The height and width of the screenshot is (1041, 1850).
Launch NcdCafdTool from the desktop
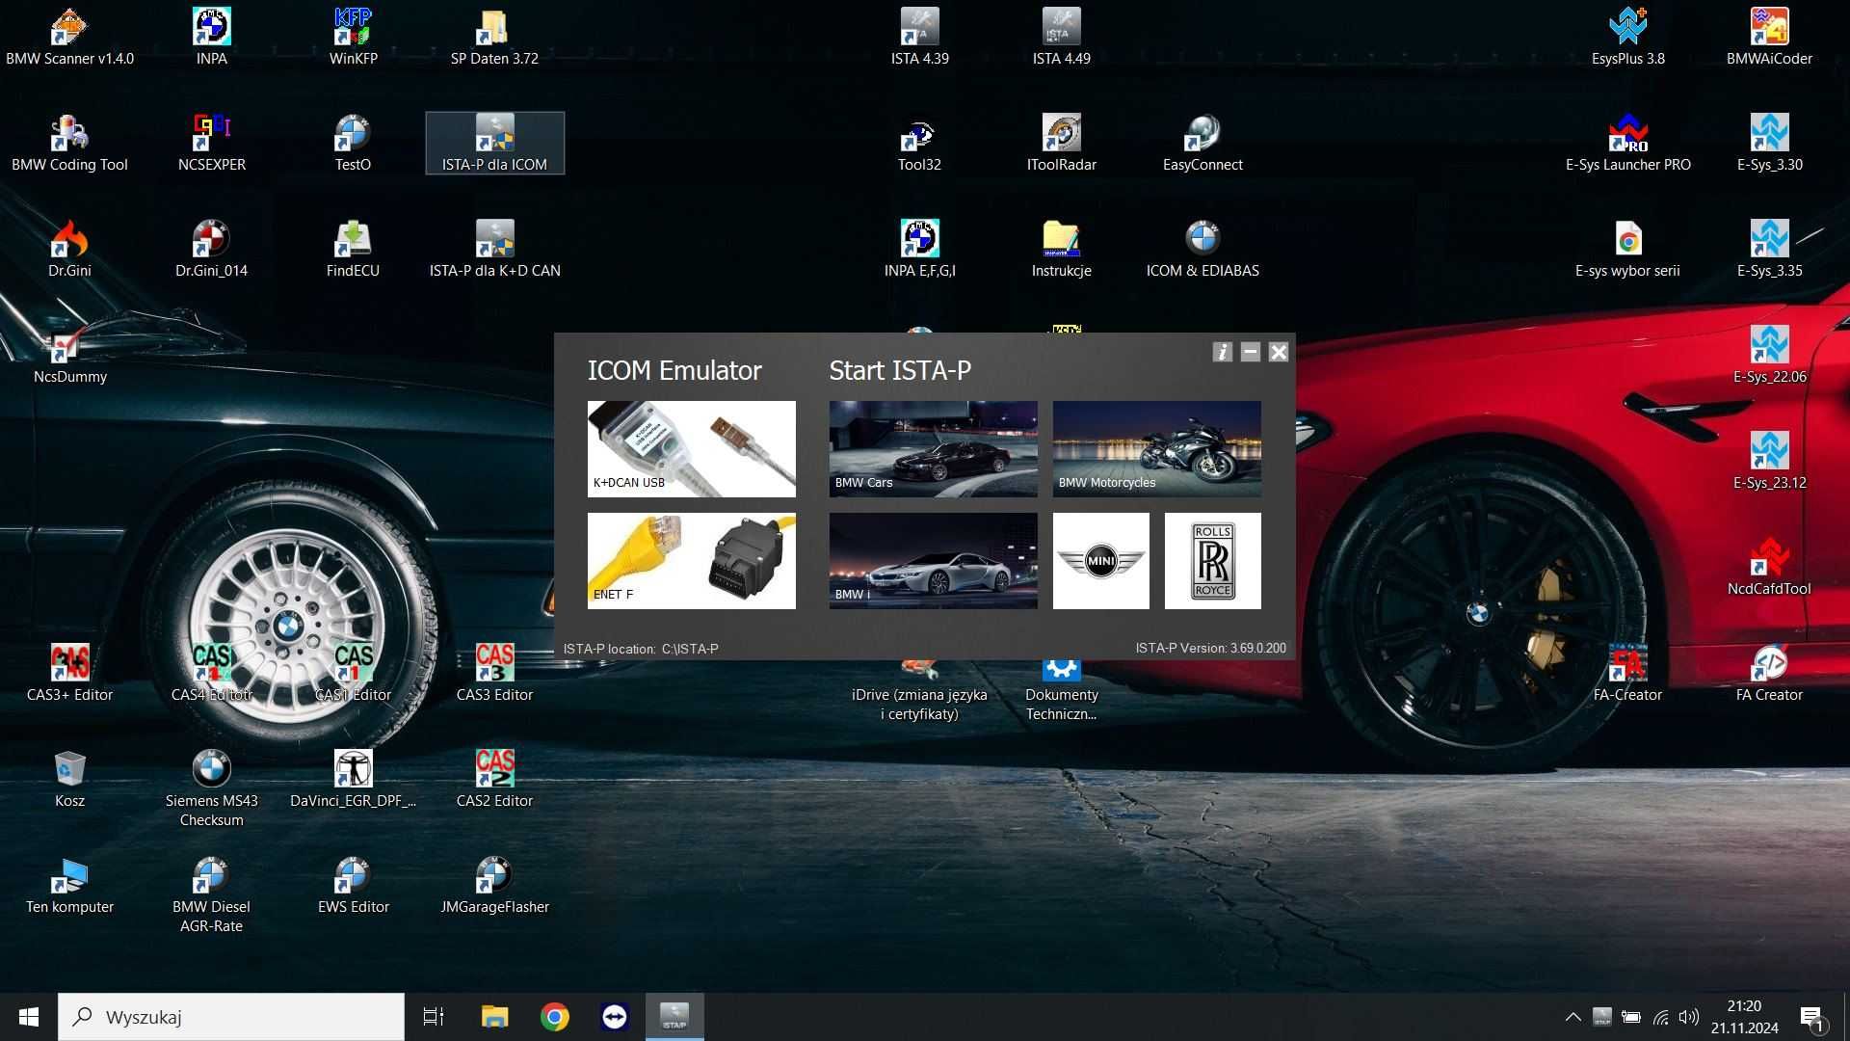click(1769, 569)
